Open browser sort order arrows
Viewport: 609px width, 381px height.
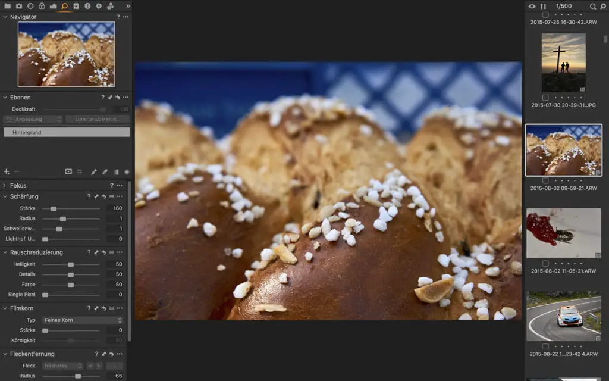(x=544, y=6)
